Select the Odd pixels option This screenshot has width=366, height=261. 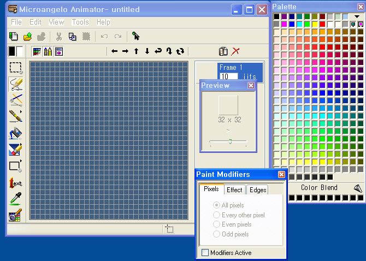(216, 234)
